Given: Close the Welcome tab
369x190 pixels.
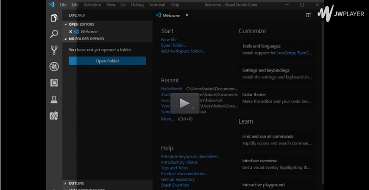Looking at the screenshot, I should [x=187, y=15].
